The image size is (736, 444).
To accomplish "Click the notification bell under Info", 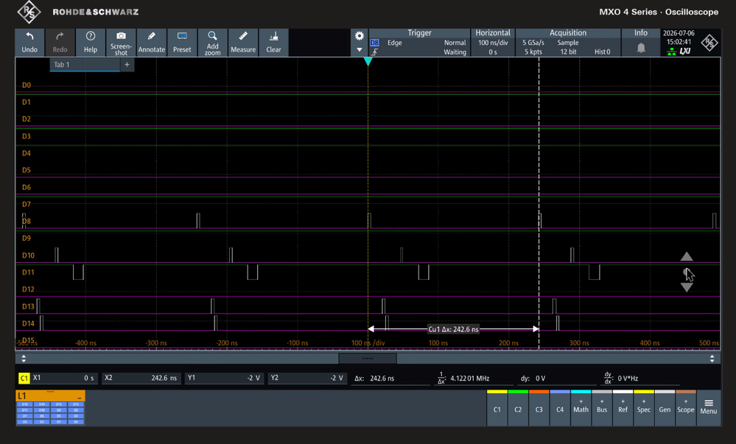I will pyautogui.click(x=641, y=48).
